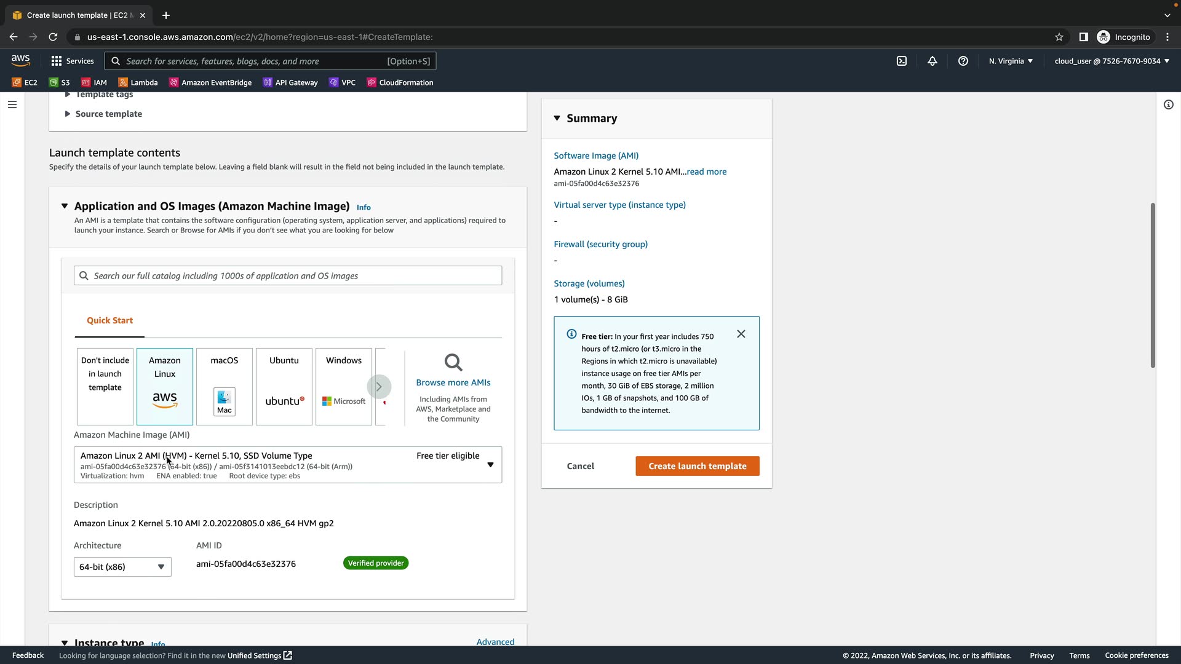This screenshot has width=1181, height=664.
Task: Click Browse more AMIs magnifier
Action: coord(453,363)
